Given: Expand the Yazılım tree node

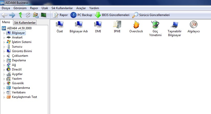Looking at the screenshot, I should [4, 79].
